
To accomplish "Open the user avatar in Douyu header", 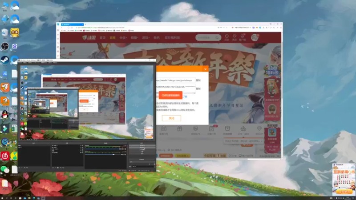I will [x=255, y=37].
